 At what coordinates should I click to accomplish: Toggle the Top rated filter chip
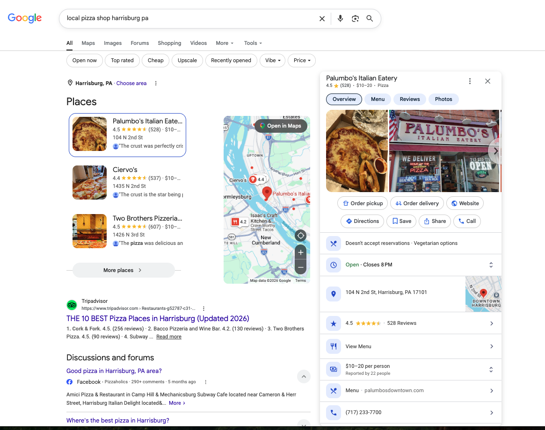[123, 60]
